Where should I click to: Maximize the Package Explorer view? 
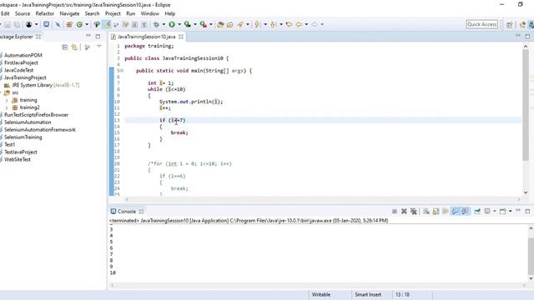point(98,36)
